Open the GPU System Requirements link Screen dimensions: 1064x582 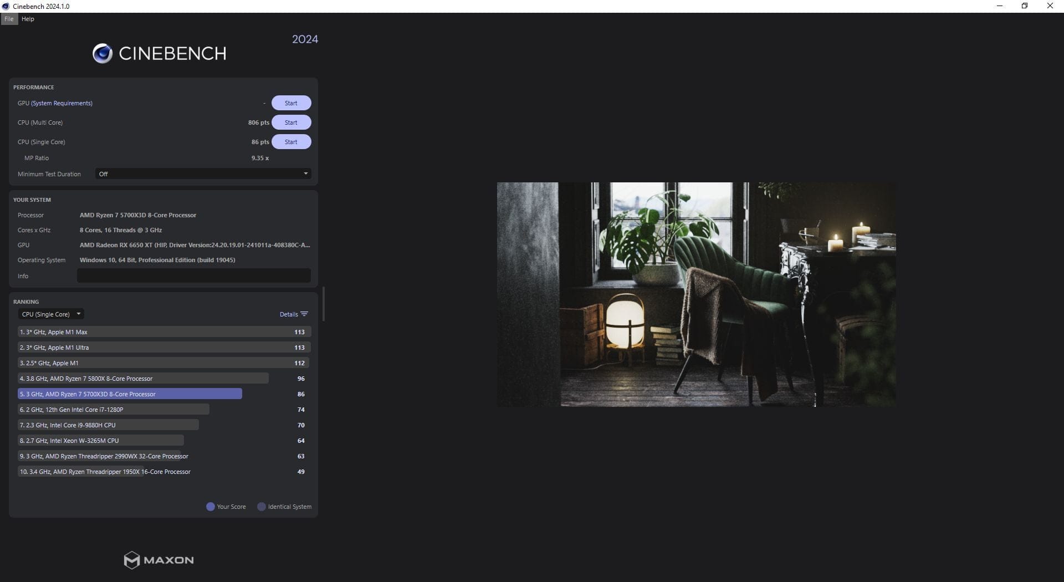click(x=62, y=103)
